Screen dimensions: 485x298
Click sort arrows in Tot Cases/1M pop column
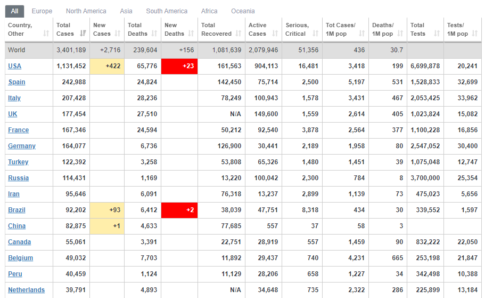click(362, 34)
